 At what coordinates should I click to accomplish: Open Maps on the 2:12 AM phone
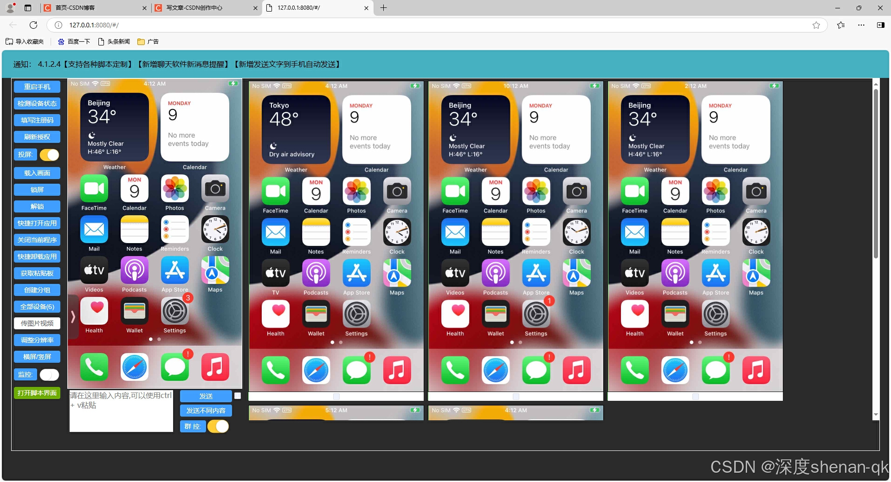pos(756,273)
